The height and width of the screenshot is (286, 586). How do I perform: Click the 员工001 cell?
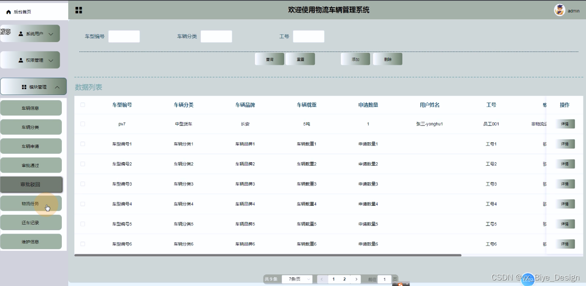[x=491, y=124]
